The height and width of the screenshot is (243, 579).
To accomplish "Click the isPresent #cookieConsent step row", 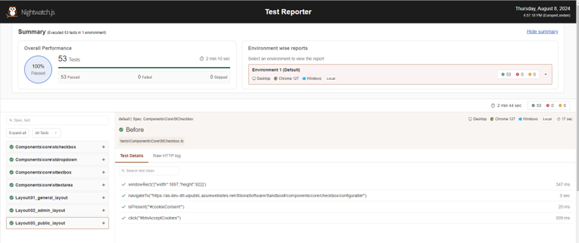I will [346, 207].
